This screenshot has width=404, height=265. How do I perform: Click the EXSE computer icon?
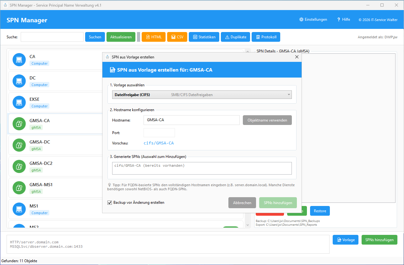pos(19,102)
